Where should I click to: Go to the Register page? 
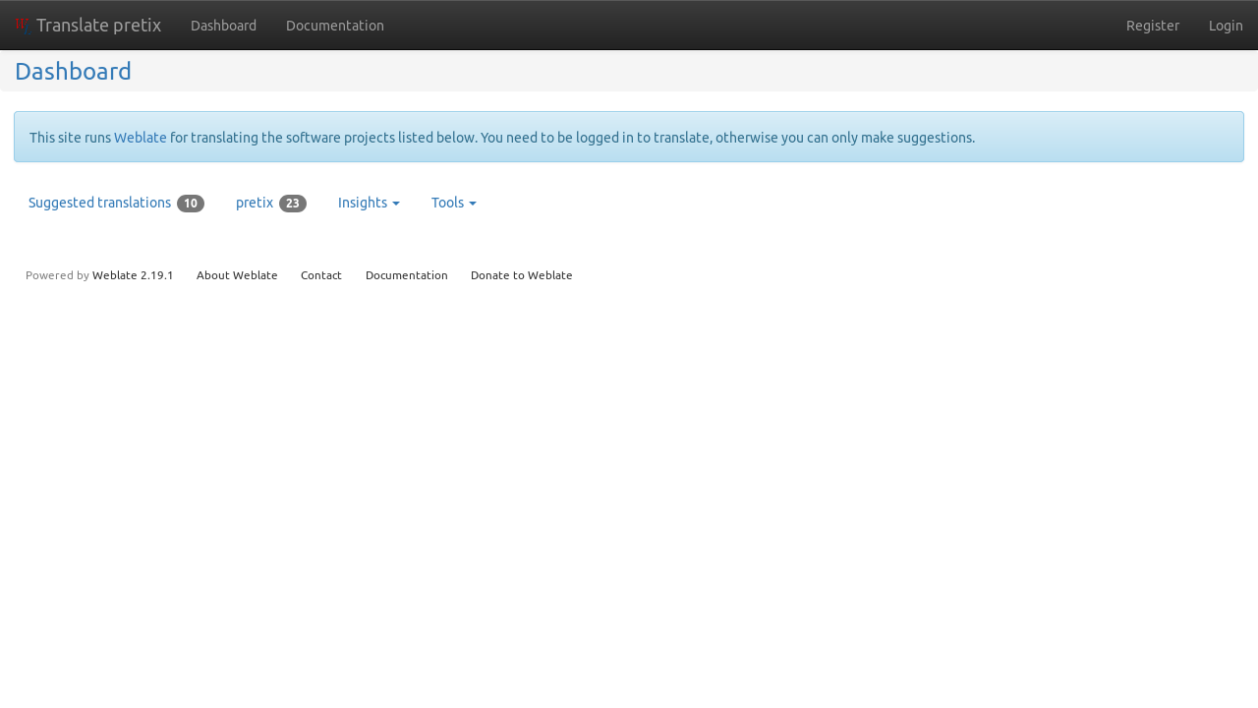pyautogui.click(x=1152, y=26)
